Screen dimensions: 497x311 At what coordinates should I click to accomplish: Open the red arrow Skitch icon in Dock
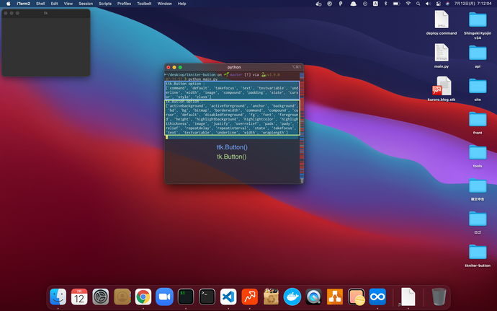coord(250,297)
